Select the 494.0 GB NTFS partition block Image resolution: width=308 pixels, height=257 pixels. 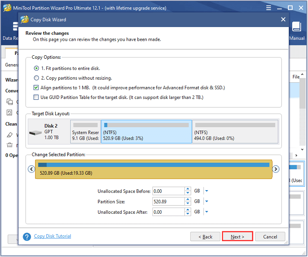(235, 131)
